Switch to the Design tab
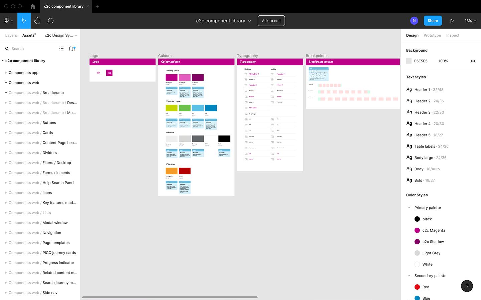Screen dimensions: 481x300 (412, 35)
